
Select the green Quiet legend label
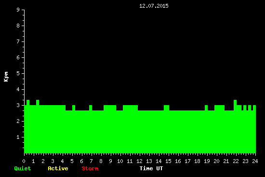[23, 168]
